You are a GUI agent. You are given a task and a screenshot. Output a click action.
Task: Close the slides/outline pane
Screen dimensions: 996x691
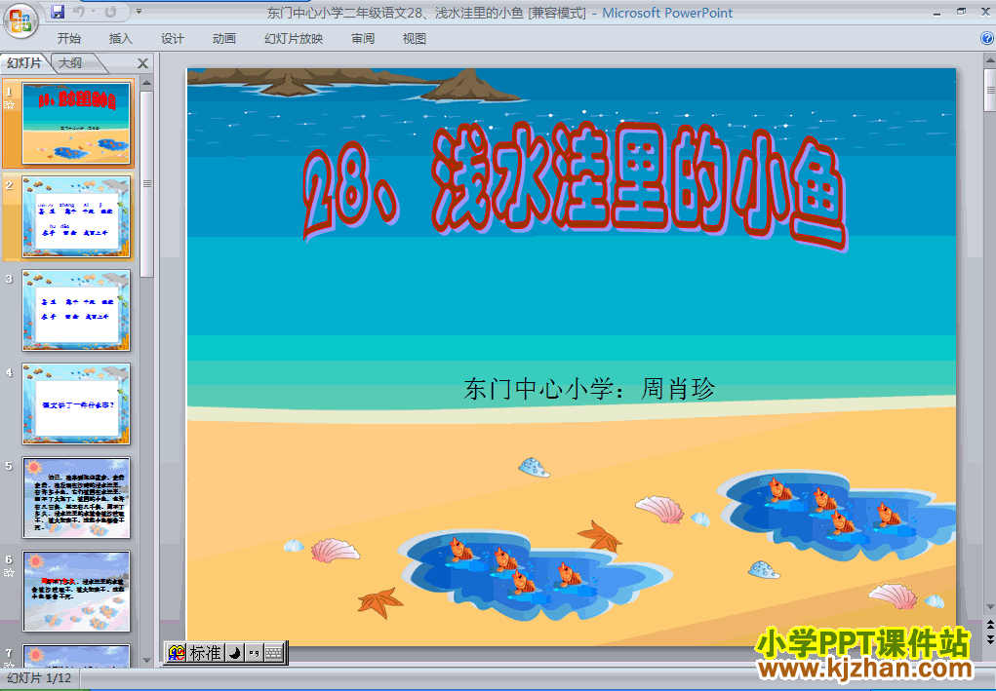143,63
